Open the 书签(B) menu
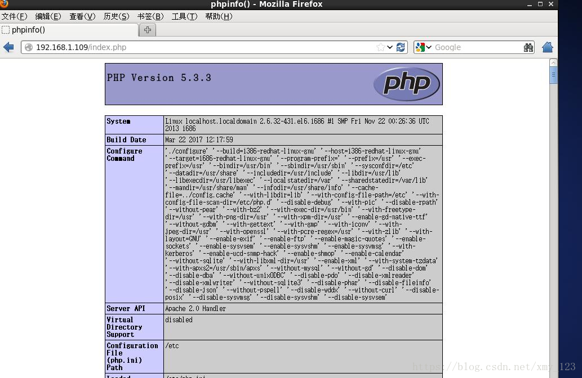This screenshot has width=582, height=378. (x=150, y=16)
